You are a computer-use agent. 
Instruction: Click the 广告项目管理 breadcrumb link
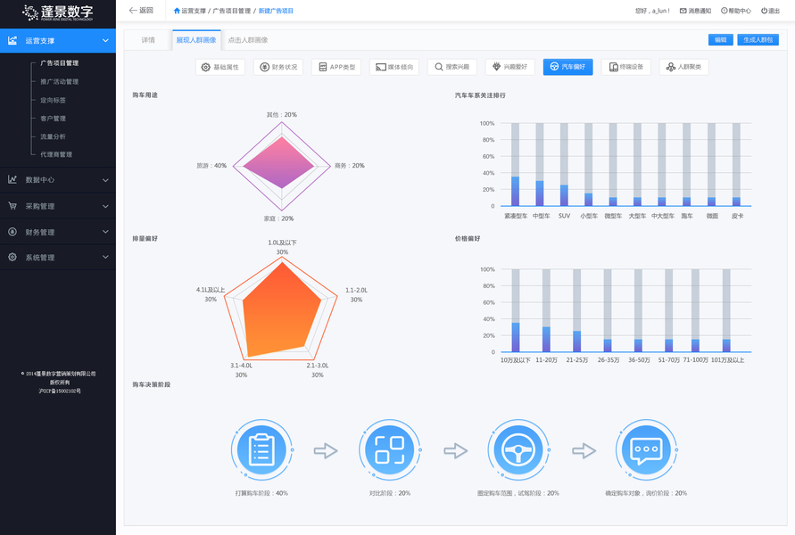coord(232,11)
